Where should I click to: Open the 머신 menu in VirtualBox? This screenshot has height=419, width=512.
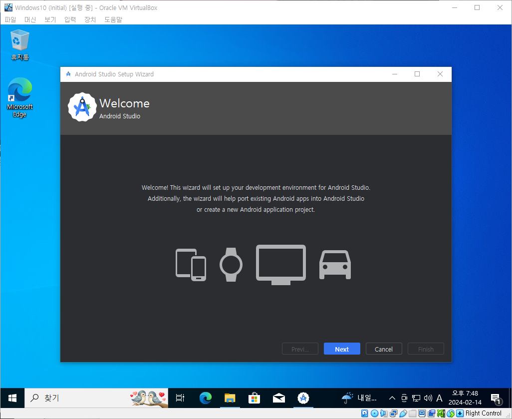30,19
